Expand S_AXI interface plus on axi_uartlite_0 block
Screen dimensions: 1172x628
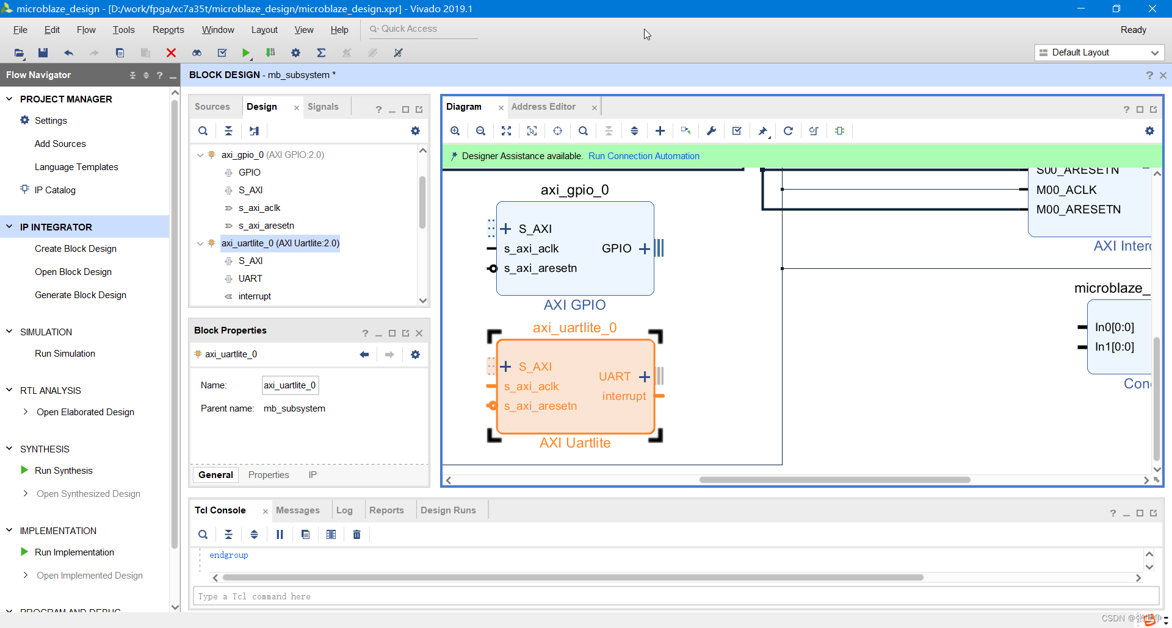point(505,366)
